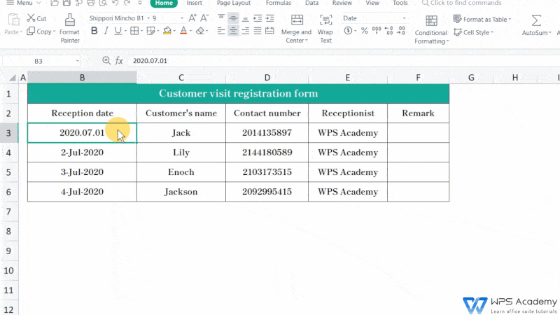Align text to the right

[246, 31]
